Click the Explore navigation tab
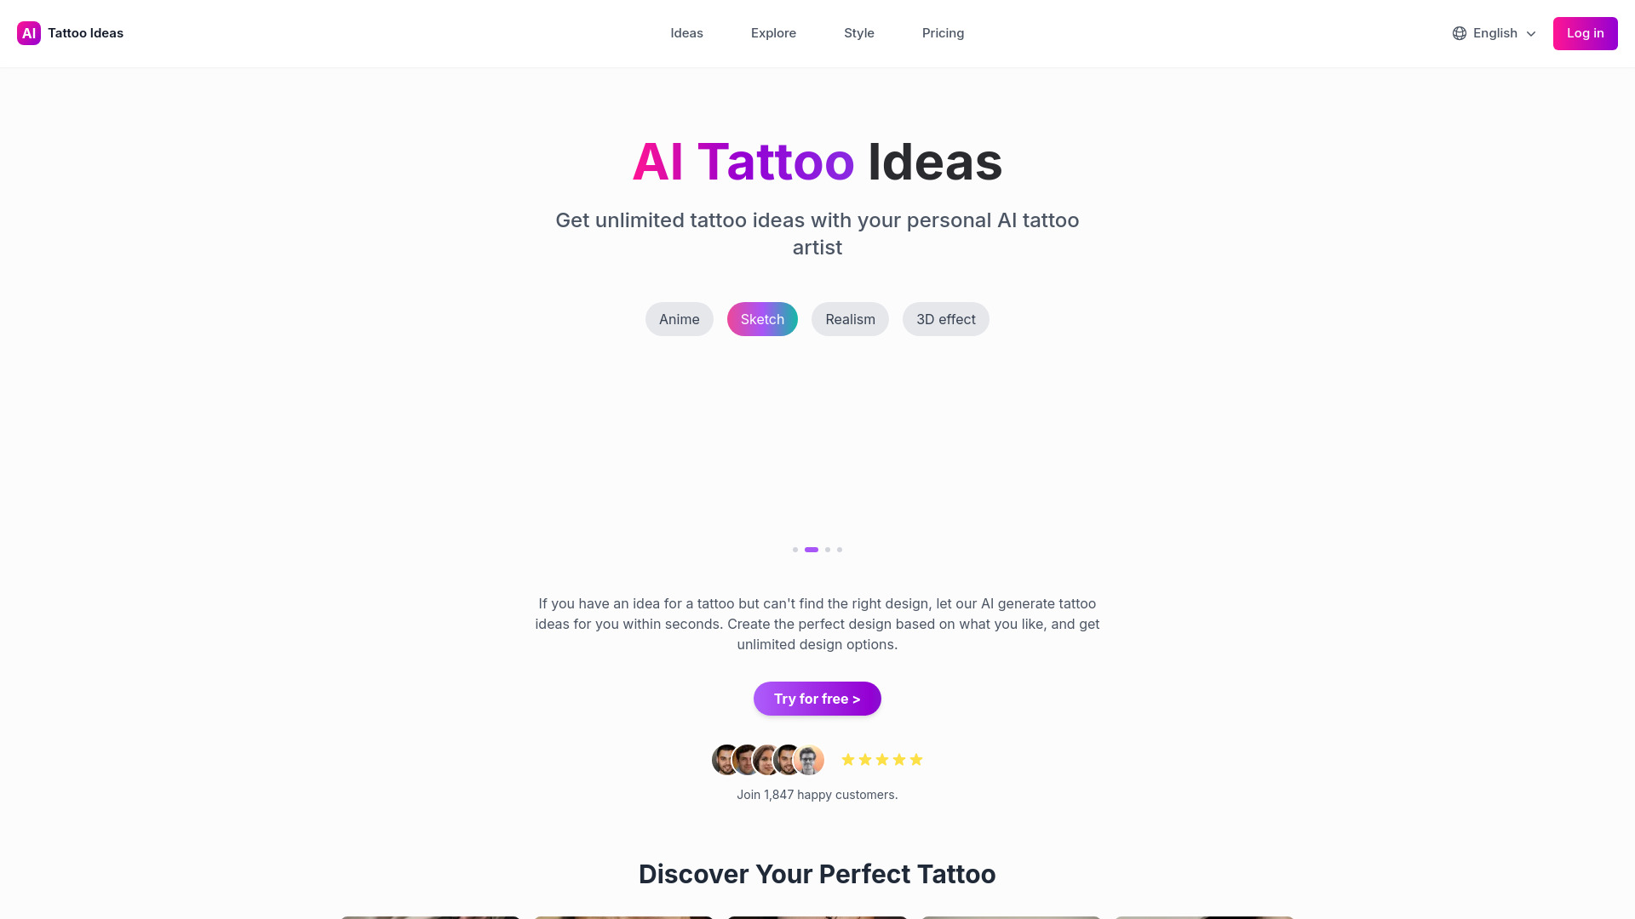 click(x=772, y=34)
